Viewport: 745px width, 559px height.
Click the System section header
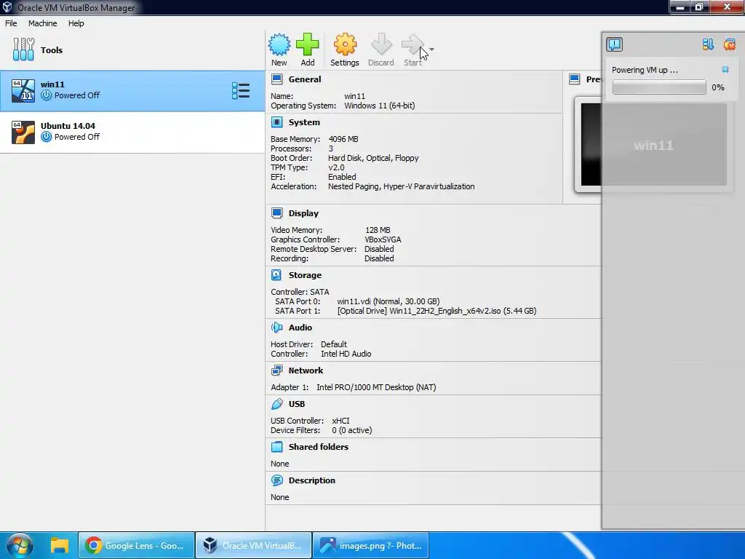pyautogui.click(x=304, y=122)
